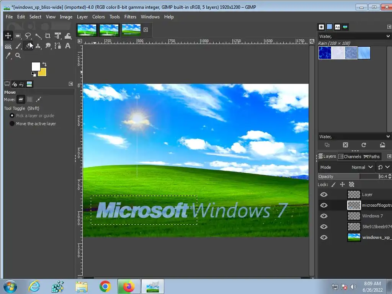Select the Smudge tool
The width and height of the screenshot is (392, 294).
pyautogui.click(x=48, y=46)
